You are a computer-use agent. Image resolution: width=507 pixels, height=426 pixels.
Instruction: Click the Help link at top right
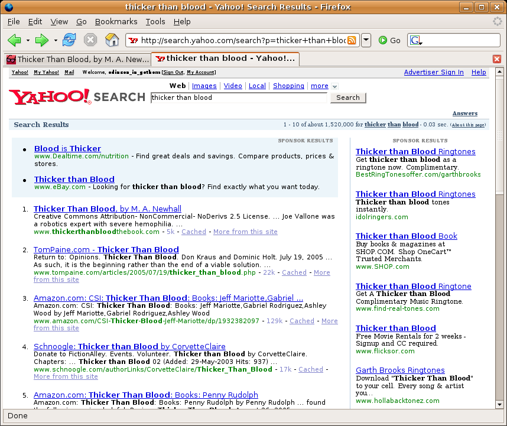coord(479,72)
